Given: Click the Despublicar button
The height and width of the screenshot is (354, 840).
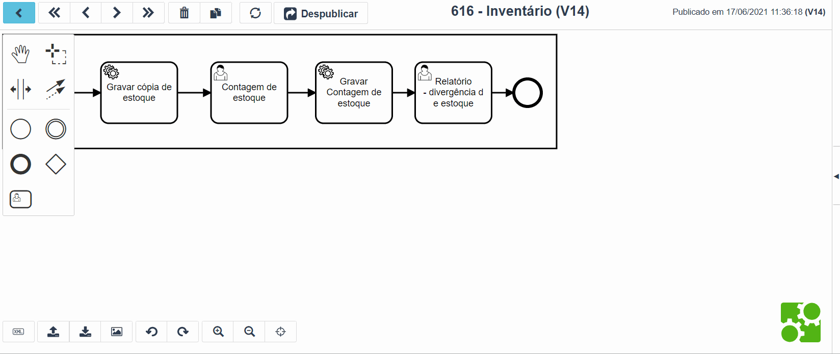Looking at the screenshot, I should (321, 13).
